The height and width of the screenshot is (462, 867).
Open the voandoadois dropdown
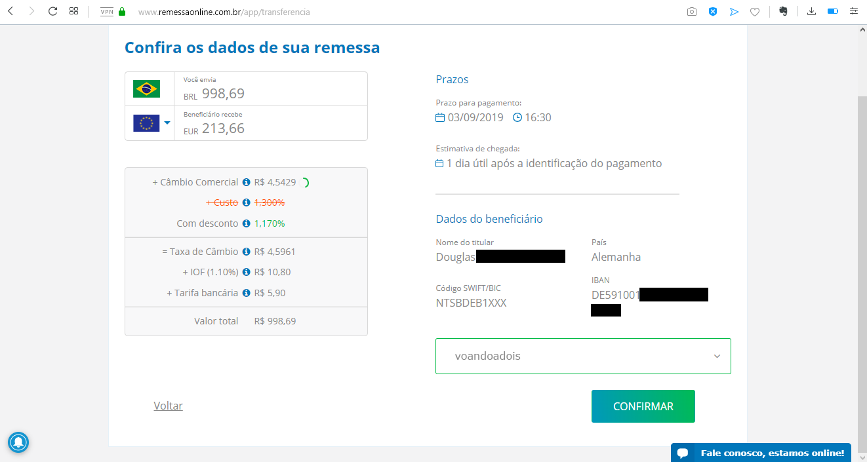coord(583,356)
